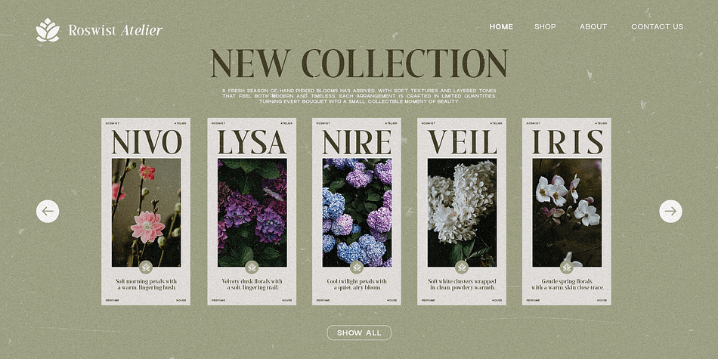This screenshot has height=359, width=718.
Task: Open the HOME navigation item
Action: point(501,26)
